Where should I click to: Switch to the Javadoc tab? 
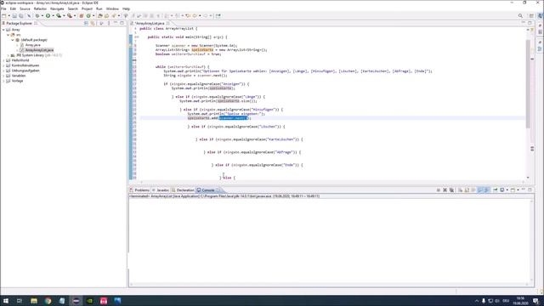(x=161, y=190)
